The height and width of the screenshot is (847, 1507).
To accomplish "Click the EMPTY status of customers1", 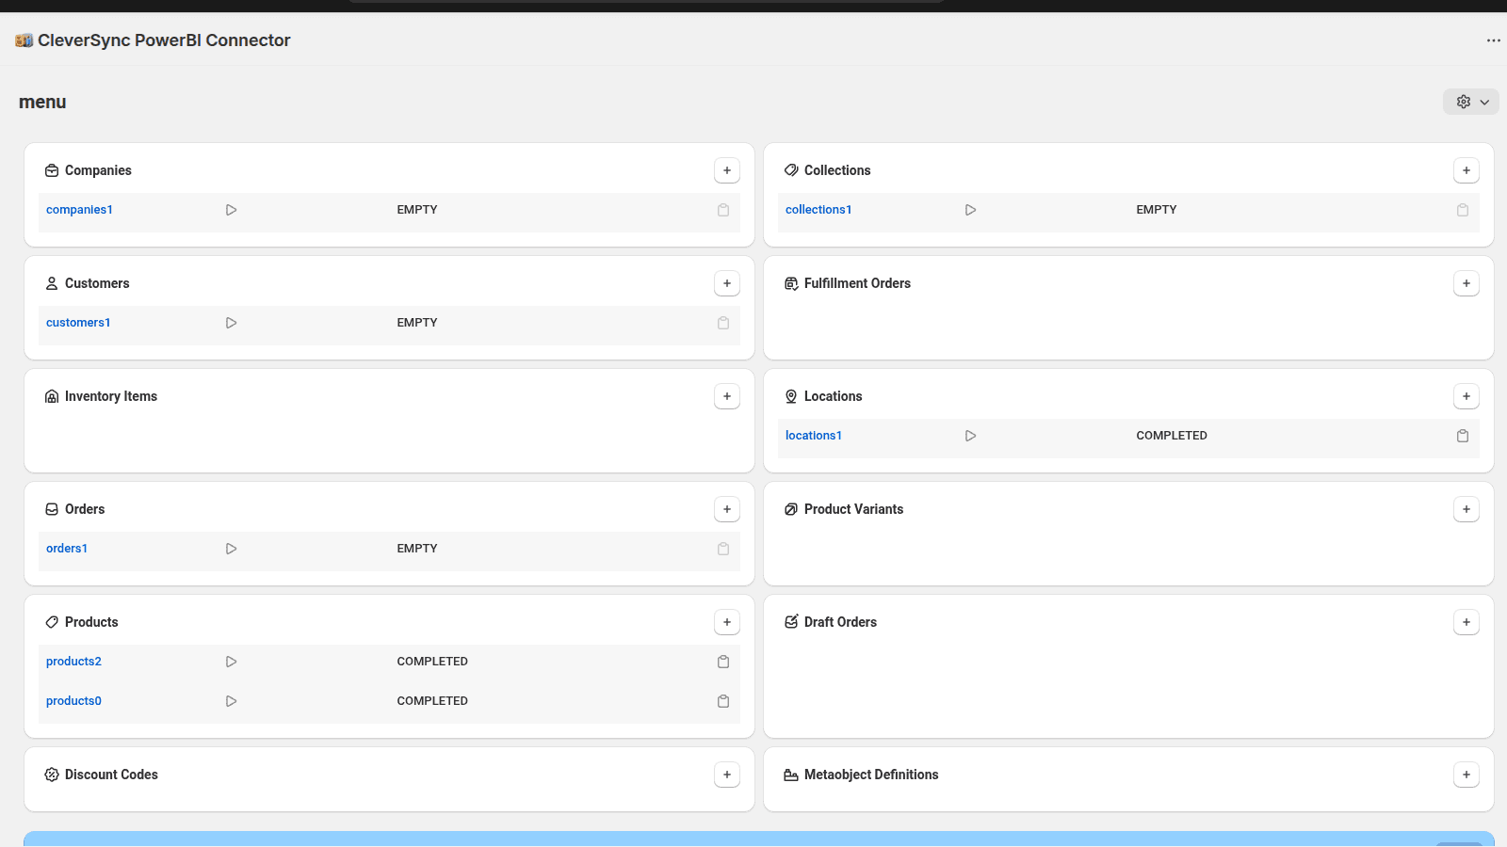I will click(417, 323).
